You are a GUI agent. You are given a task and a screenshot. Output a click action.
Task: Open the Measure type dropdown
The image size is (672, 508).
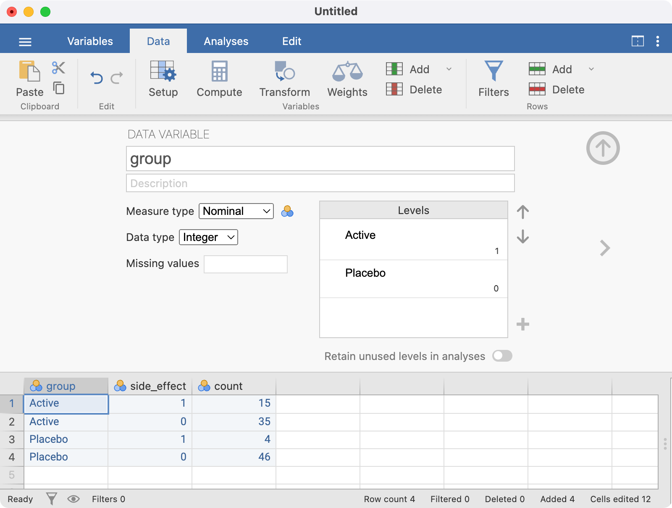(x=236, y=211)
